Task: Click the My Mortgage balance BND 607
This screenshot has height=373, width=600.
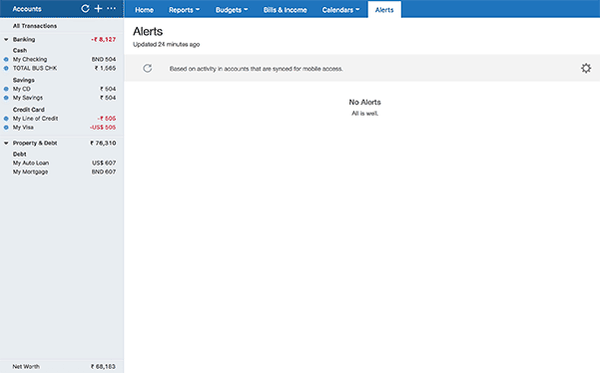Action: (104, 172)
